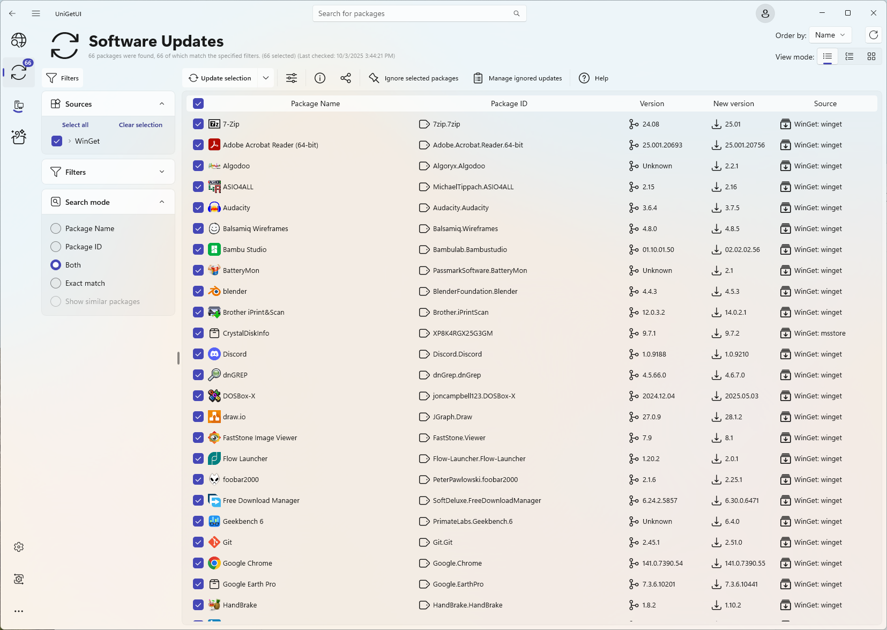
Task: Collapse the Sources panel
Action: 162,103
